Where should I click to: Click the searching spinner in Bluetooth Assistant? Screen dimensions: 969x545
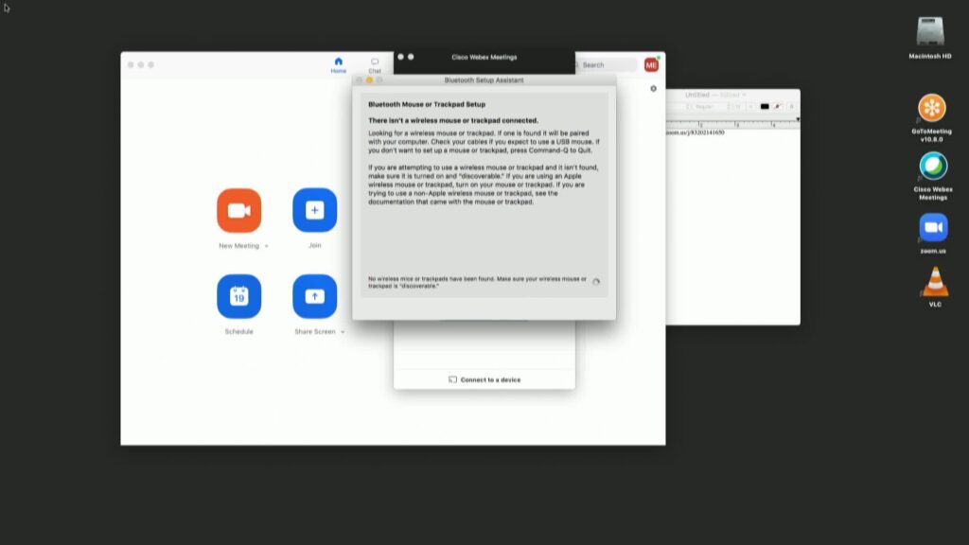point(596,282)
